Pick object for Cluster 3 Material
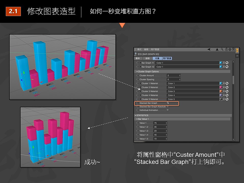The height and width of the screenshot is (183, 244). pos(227,91)
